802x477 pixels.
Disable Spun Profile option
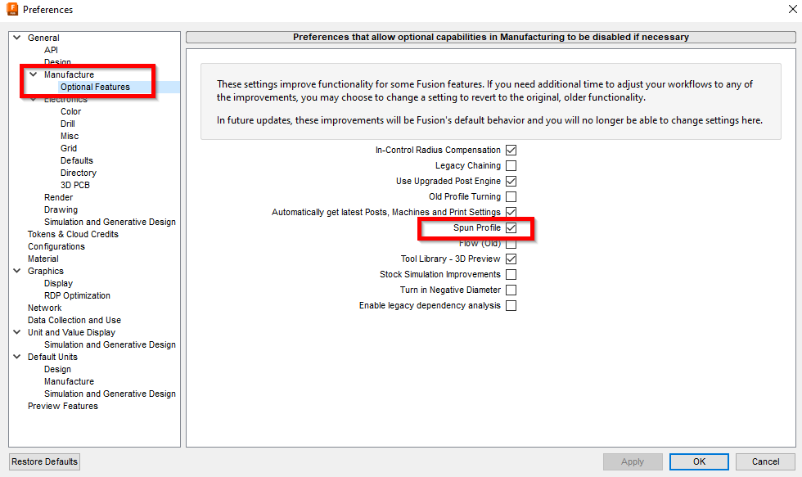tap(511, 227)
